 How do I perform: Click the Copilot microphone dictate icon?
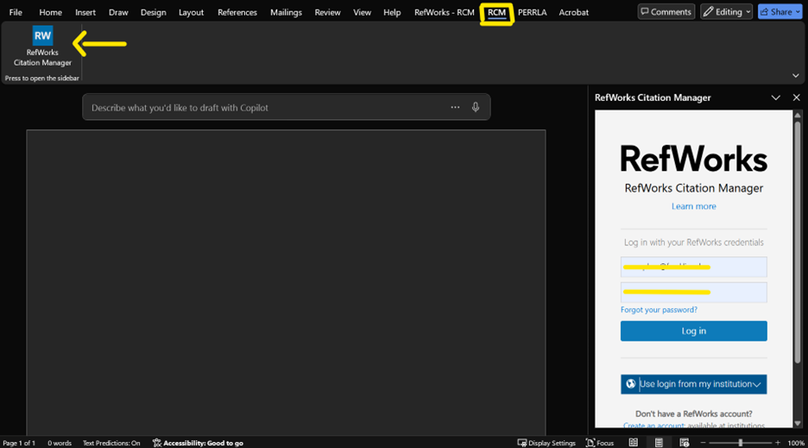click(475, 107)
